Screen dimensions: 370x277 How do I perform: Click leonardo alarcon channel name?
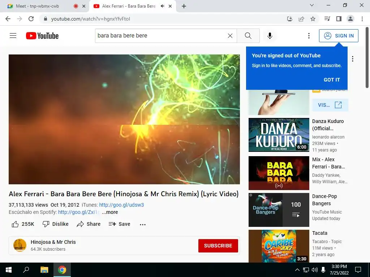[328, 137]
